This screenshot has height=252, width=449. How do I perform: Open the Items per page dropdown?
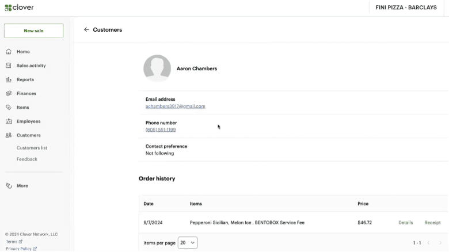click(x=188, y=243)
